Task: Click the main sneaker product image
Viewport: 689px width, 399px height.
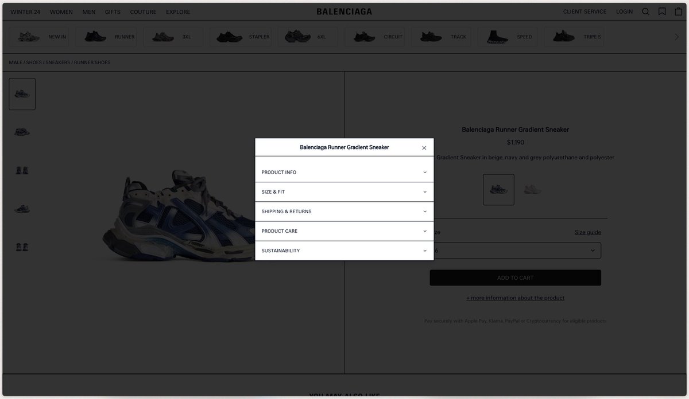Action: point(178,215)
